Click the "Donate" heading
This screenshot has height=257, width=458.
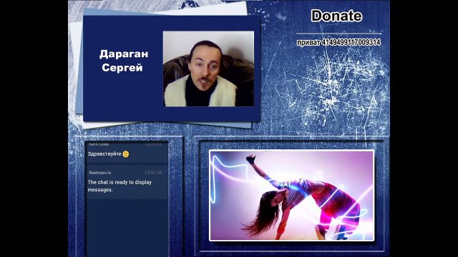(x=336, y=16)
